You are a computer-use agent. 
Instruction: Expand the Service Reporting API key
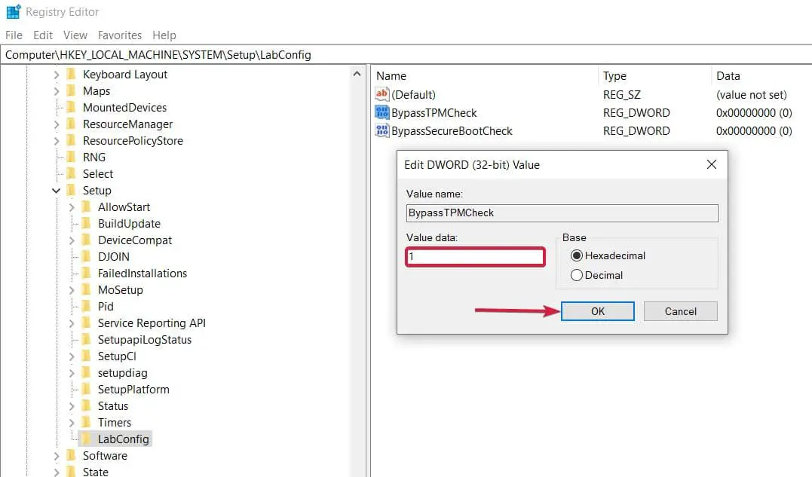coord(72,323)
